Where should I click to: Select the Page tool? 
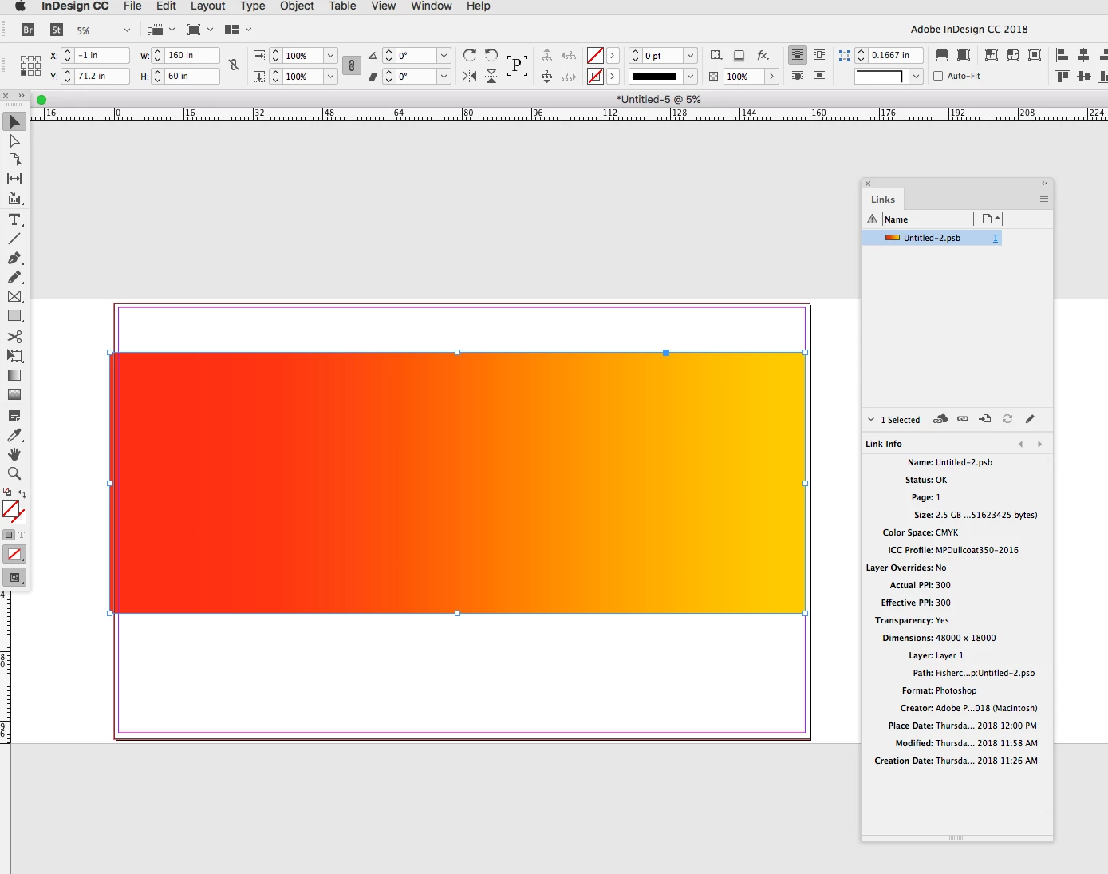[x=14, y=160]
